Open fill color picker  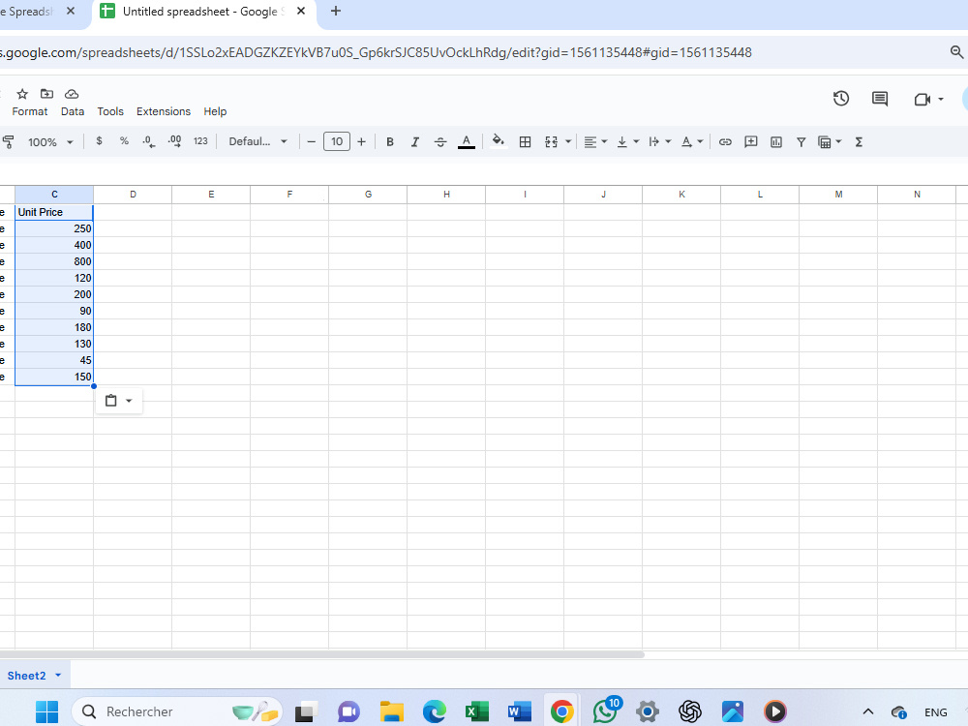pyautogui.click(x=499, y=141)
